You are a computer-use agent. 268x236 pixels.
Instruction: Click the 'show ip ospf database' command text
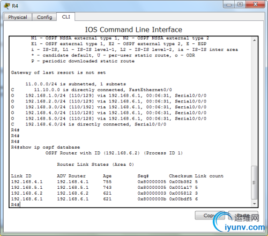(x=50, y=147)
